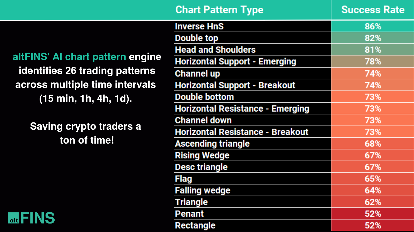Select Horizontal Resistance - Breakout label
This screenshot has width=414, height=232.
[242, 132]
